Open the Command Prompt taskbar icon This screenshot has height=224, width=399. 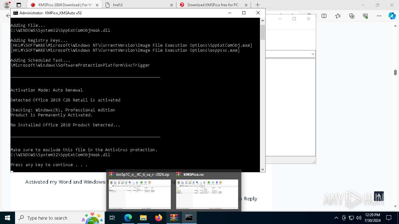189,218
